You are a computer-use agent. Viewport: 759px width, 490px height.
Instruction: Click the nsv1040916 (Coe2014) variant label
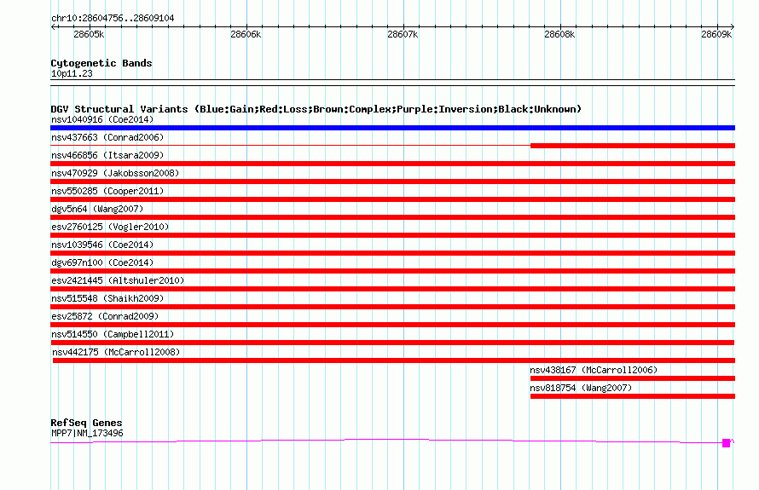102,119
